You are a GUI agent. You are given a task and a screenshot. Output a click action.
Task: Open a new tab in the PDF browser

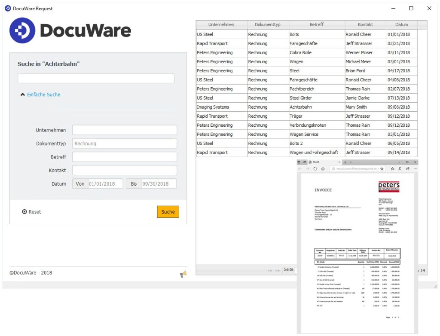click(345, 162)
